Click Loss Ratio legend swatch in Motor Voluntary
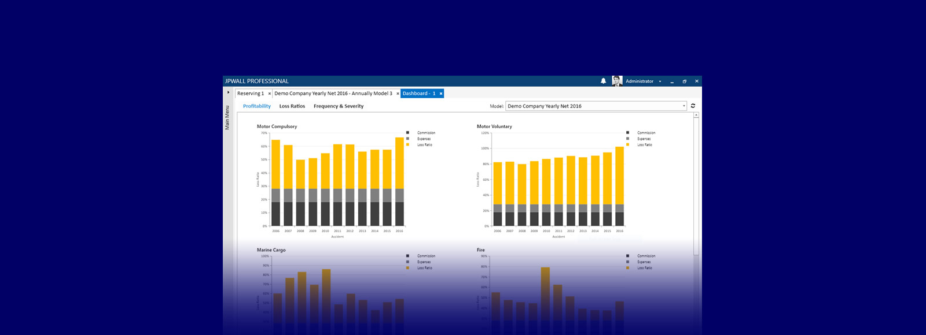The height and width of the screenshot is (335, 926). point(628,144)
